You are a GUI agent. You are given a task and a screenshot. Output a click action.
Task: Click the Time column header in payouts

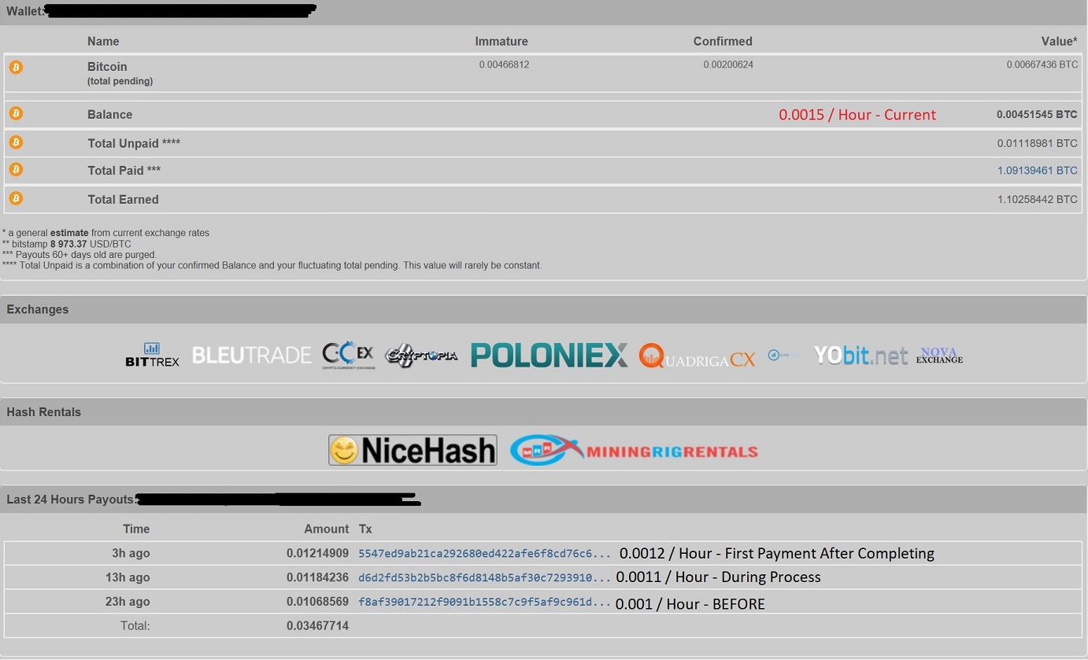pos(136,529)
